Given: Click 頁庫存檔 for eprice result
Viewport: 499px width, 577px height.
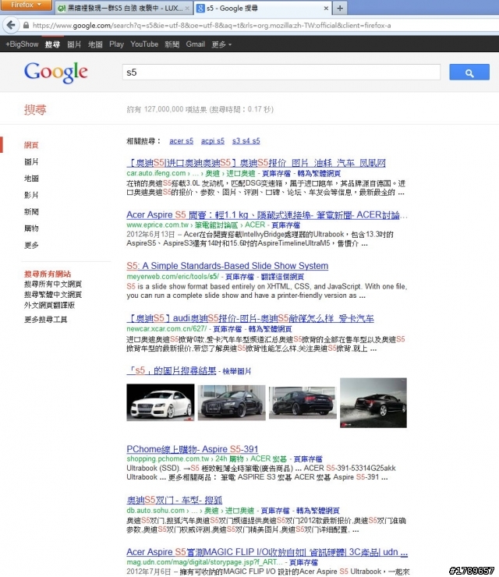Looking at the screenshot, I should coord(286,225).
